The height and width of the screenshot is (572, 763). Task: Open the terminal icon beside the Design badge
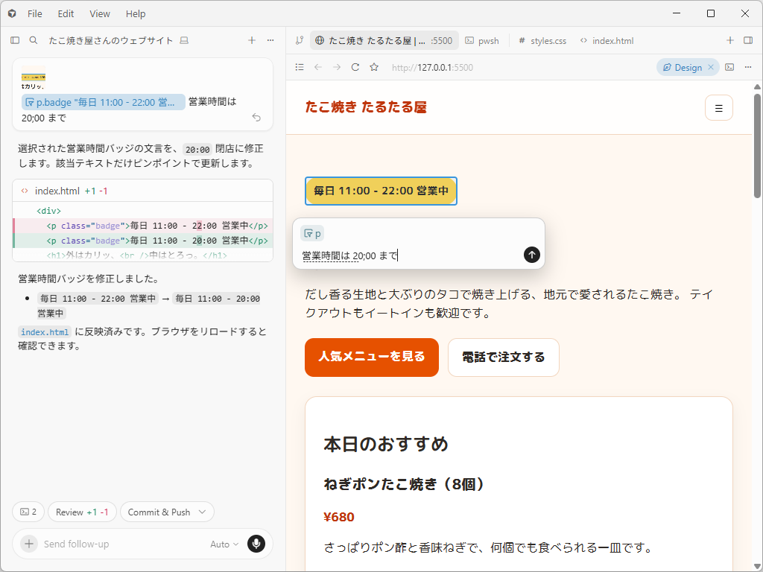pos(729,67)
